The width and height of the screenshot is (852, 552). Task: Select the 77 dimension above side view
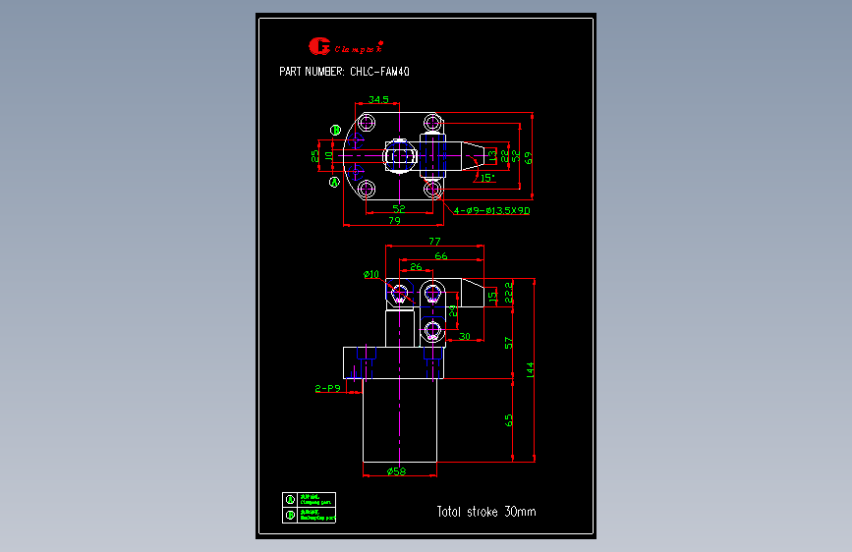pyautogui.click(x=434, y=242)
